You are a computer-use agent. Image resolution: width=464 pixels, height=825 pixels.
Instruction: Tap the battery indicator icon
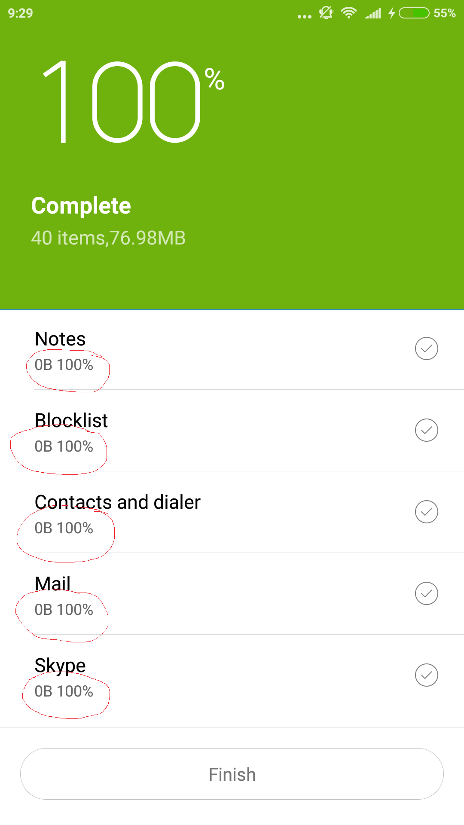point(414,13)
